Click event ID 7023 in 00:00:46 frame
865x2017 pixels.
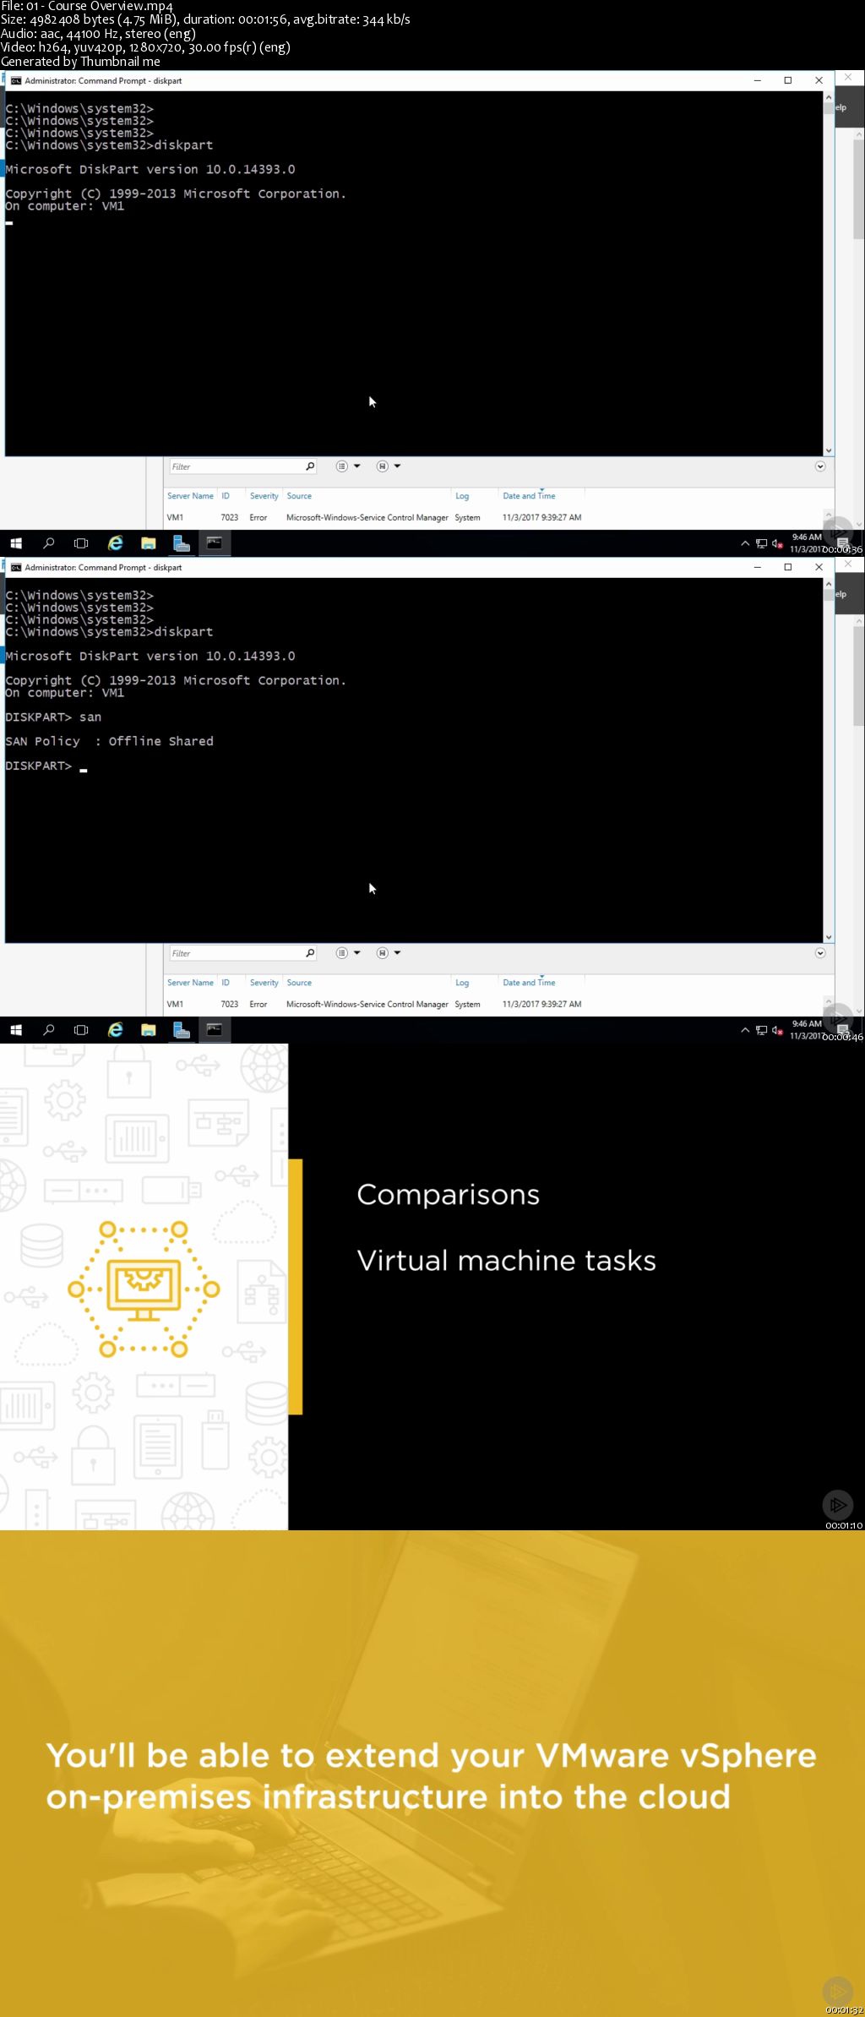[x=229, y=1004]
